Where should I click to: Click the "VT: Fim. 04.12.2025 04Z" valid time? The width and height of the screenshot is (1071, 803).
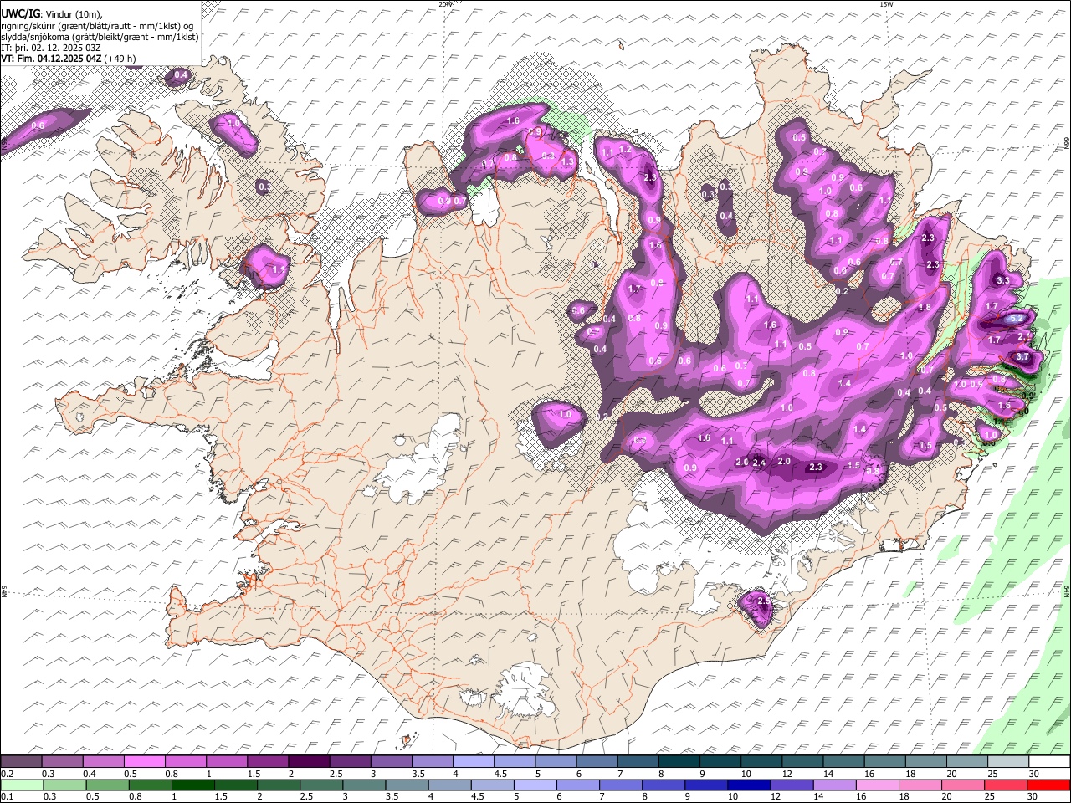click(x=51, y=59)
